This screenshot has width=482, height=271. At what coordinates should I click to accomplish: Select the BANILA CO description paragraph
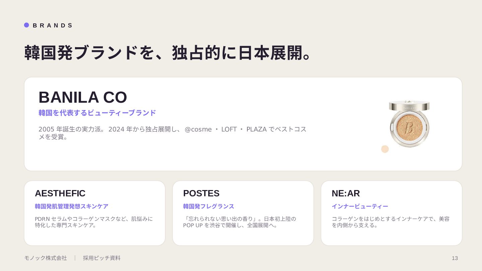point(172,133)
